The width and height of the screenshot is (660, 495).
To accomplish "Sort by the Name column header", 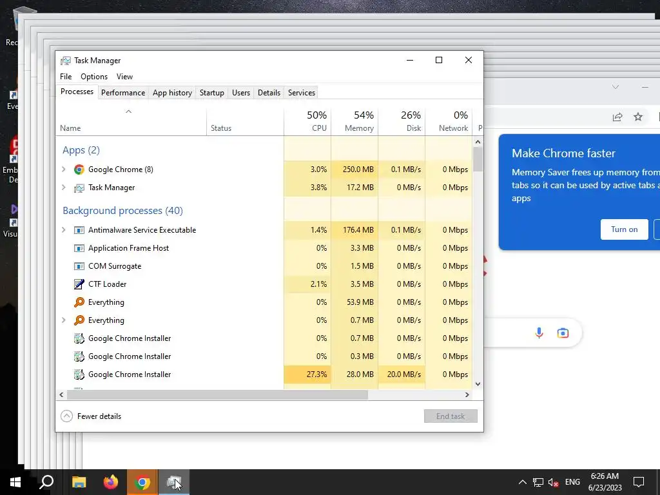I will click(131, 121).
